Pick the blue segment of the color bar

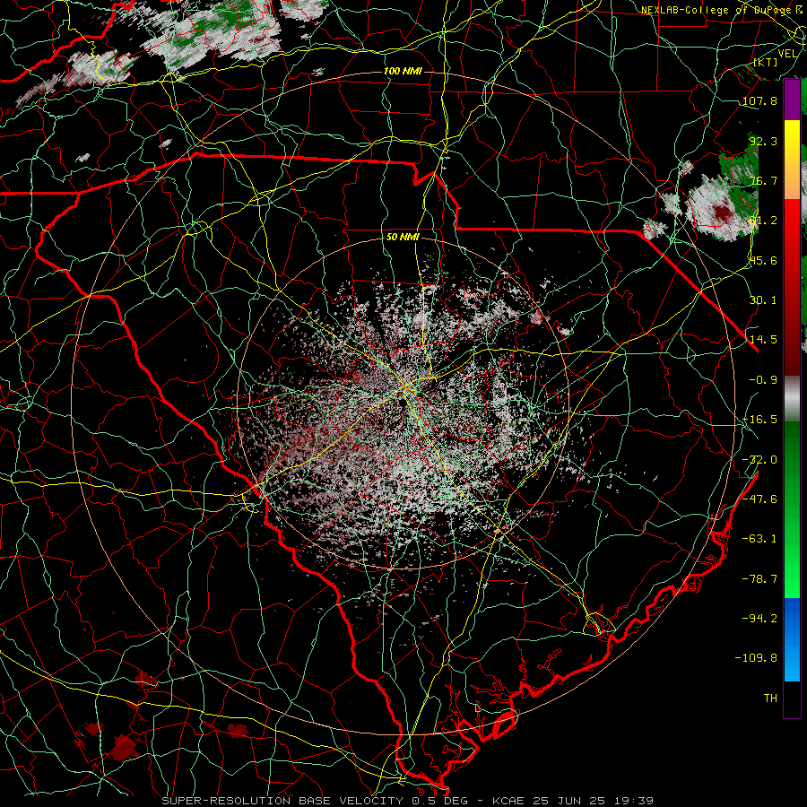(792, 639)
